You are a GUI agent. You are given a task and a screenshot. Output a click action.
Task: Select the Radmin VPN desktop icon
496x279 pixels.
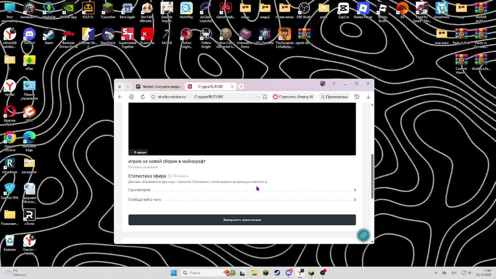point(10,192)
